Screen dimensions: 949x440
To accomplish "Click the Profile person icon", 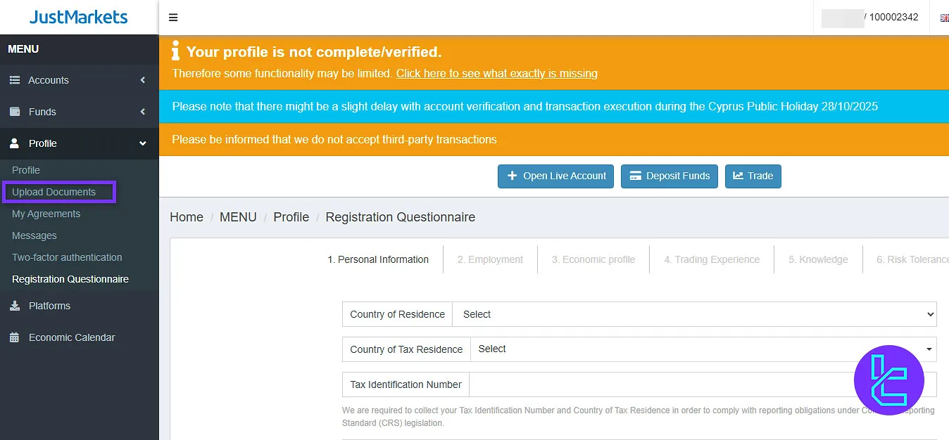I will click(x=14, y=143).
